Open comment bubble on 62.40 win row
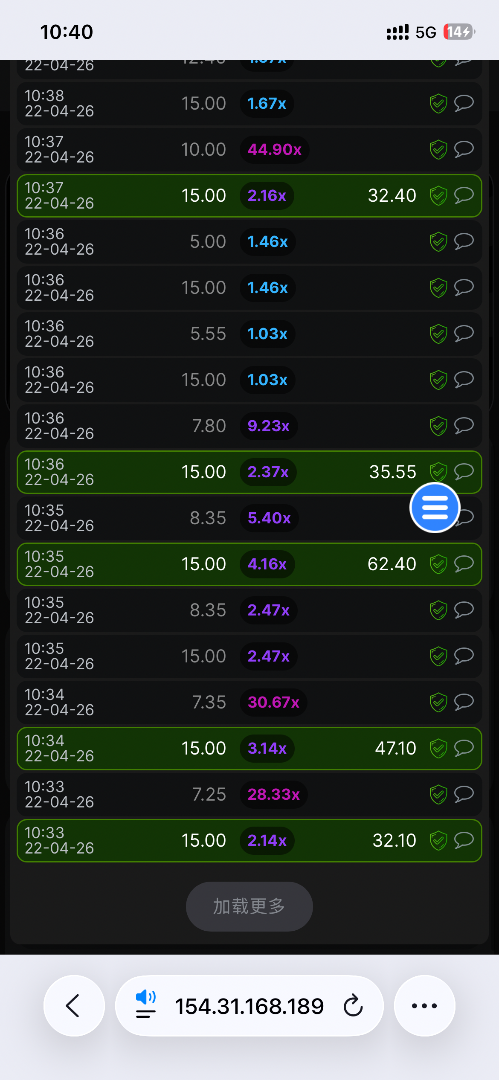Image resolution: width=499 pixels, height=1080 pixels. click(464, 564)
